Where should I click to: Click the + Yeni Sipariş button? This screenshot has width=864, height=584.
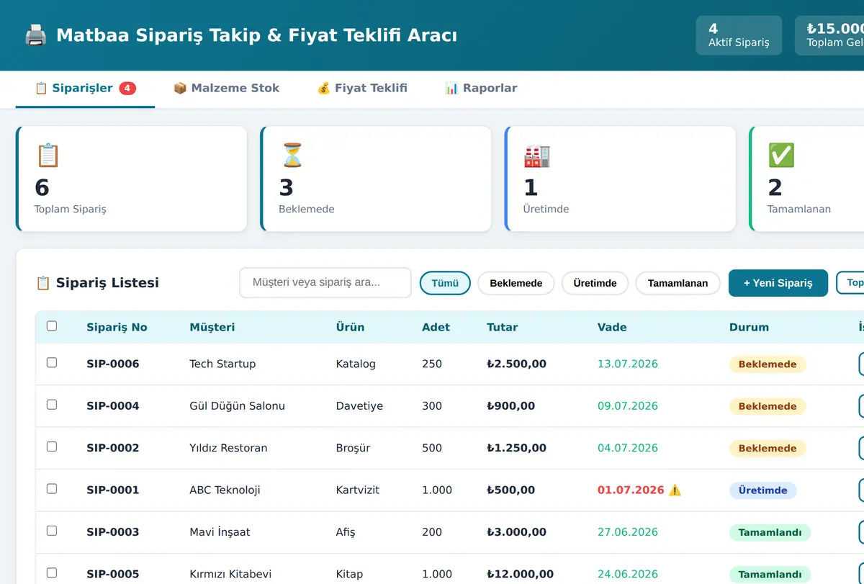(778, 283)
